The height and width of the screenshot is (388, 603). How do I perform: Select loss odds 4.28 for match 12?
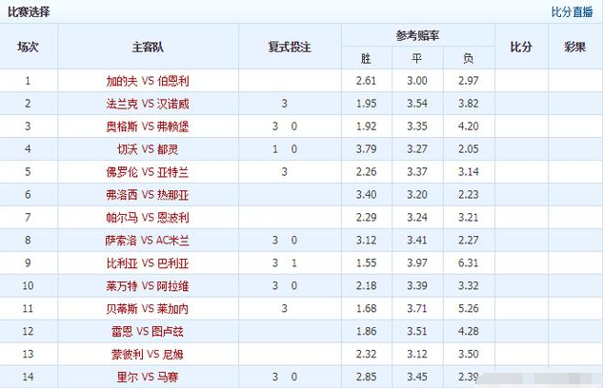pos(468,331)
